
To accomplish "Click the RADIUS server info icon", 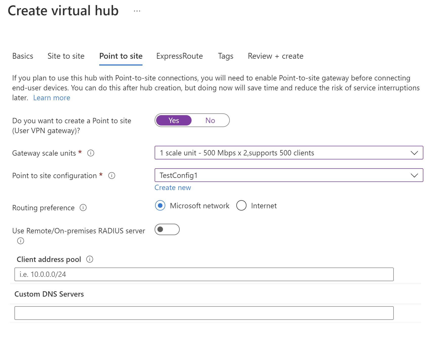I will 20,241.
